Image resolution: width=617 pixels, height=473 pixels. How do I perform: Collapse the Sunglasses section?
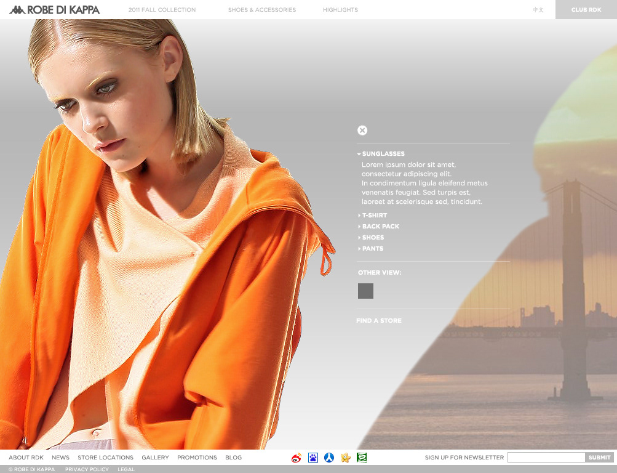(x=383, y=154)
